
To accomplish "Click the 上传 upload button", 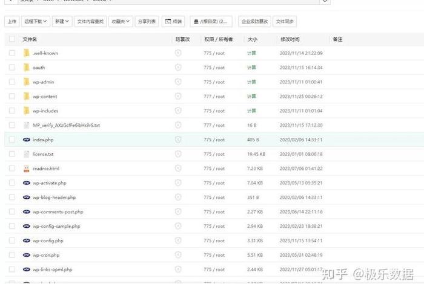I will [12, 22].
